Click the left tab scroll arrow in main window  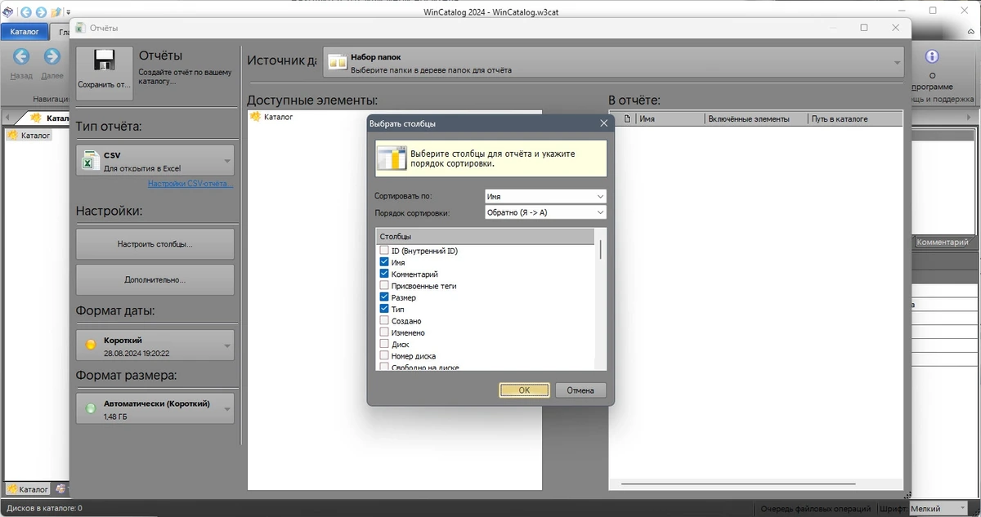(9, 118)
